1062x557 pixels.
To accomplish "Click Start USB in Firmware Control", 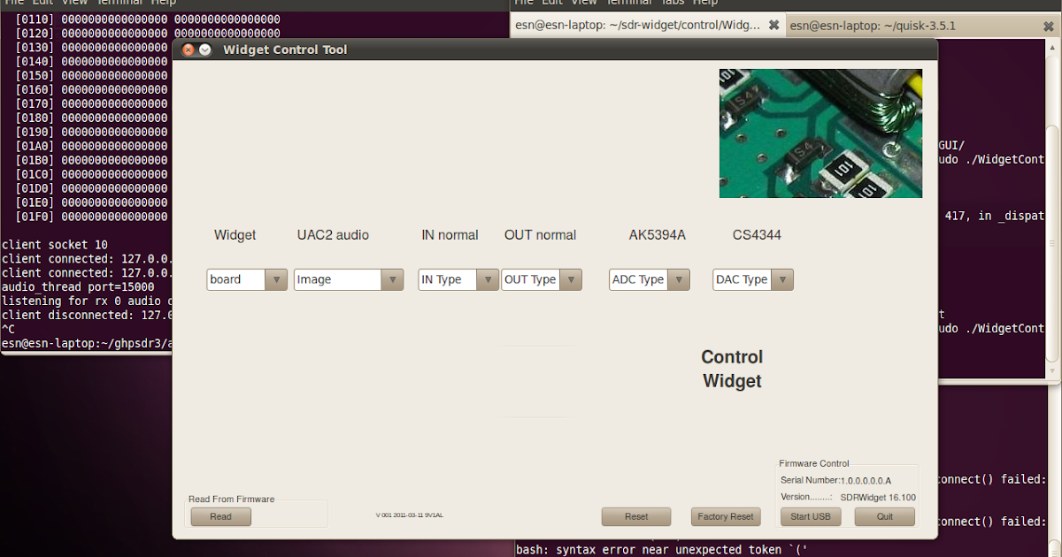I will (811, 516).
